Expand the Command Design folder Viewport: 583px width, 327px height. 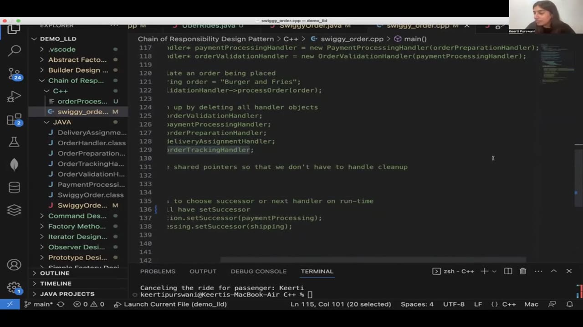[x=78, y=216]
